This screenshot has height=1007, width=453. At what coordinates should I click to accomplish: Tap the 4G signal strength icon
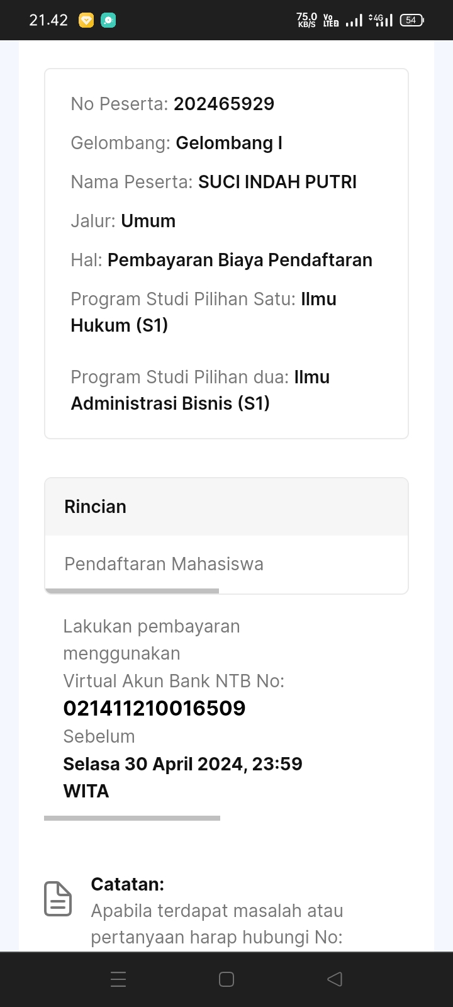point(381,20)
